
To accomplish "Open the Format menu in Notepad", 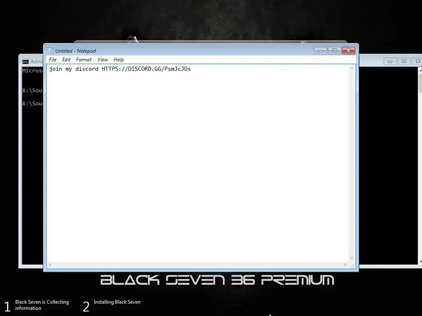I will [x=84, y=60].
